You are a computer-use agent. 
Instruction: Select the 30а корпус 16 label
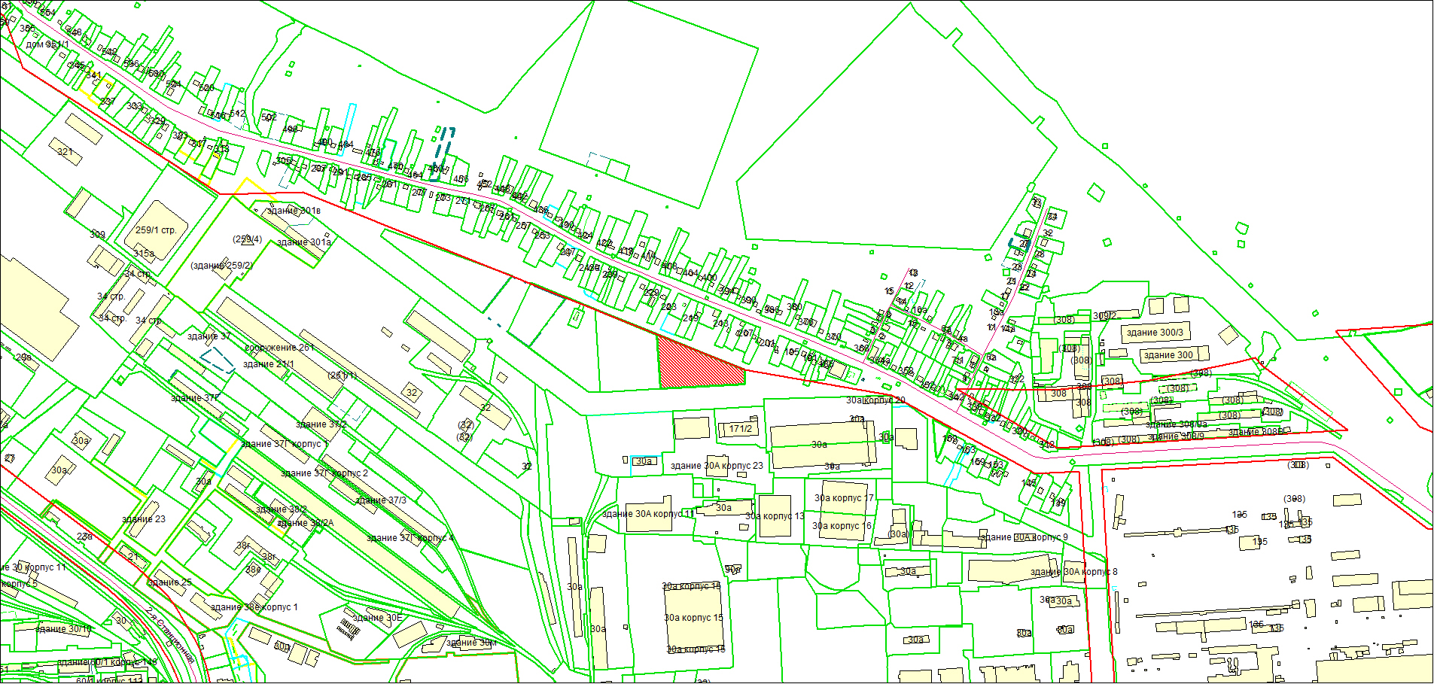click(x=842, y=526)
